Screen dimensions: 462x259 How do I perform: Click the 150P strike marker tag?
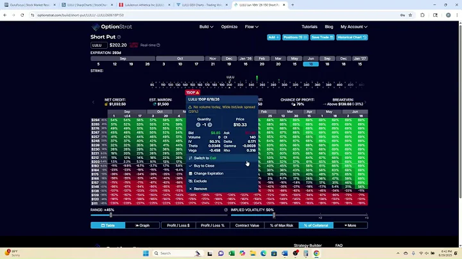pos(193,92)
